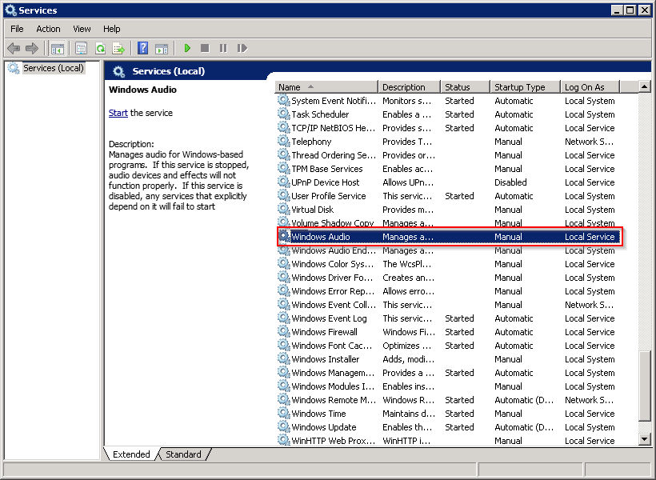Sort by the Status column header

tap(466, 87)
